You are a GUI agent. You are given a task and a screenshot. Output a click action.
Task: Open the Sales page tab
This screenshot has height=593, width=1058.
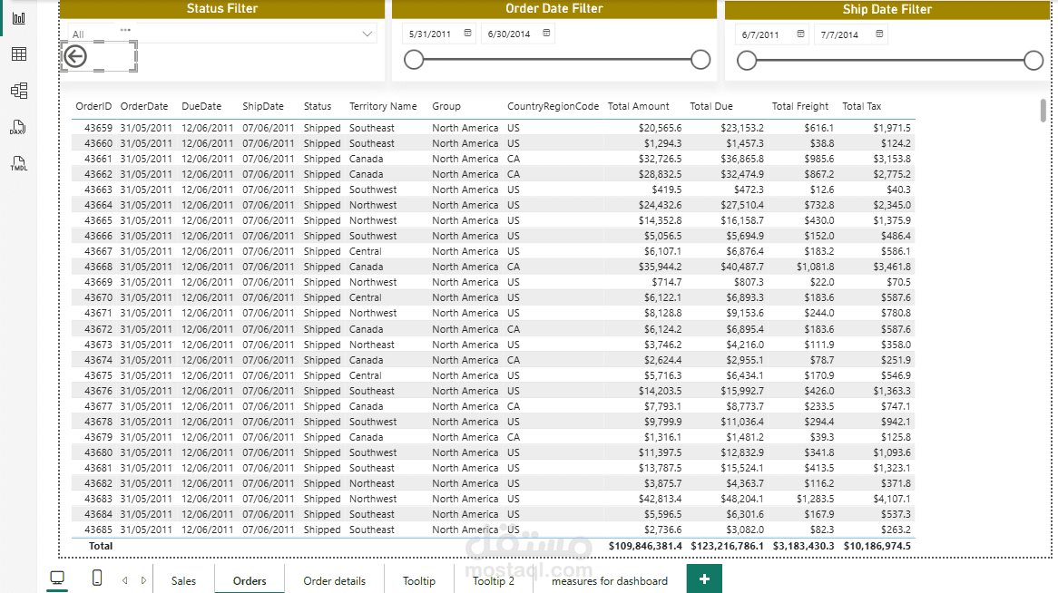(x=183, y=581)
